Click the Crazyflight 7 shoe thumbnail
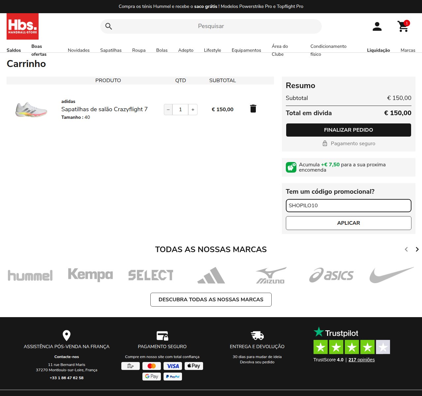Viewport: 422px width, 396px height. 31,110
